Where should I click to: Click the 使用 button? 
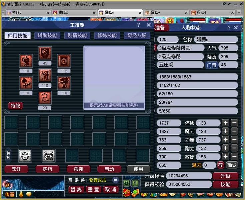click(x=138, y=169)
